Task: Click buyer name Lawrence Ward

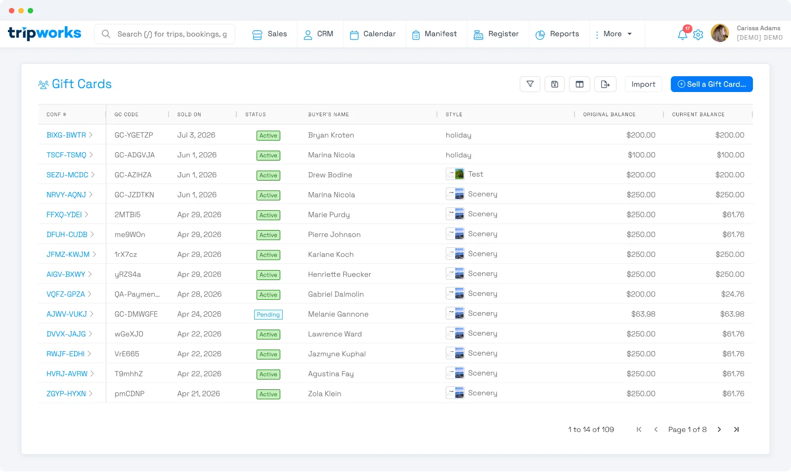Action: [335, 334]
